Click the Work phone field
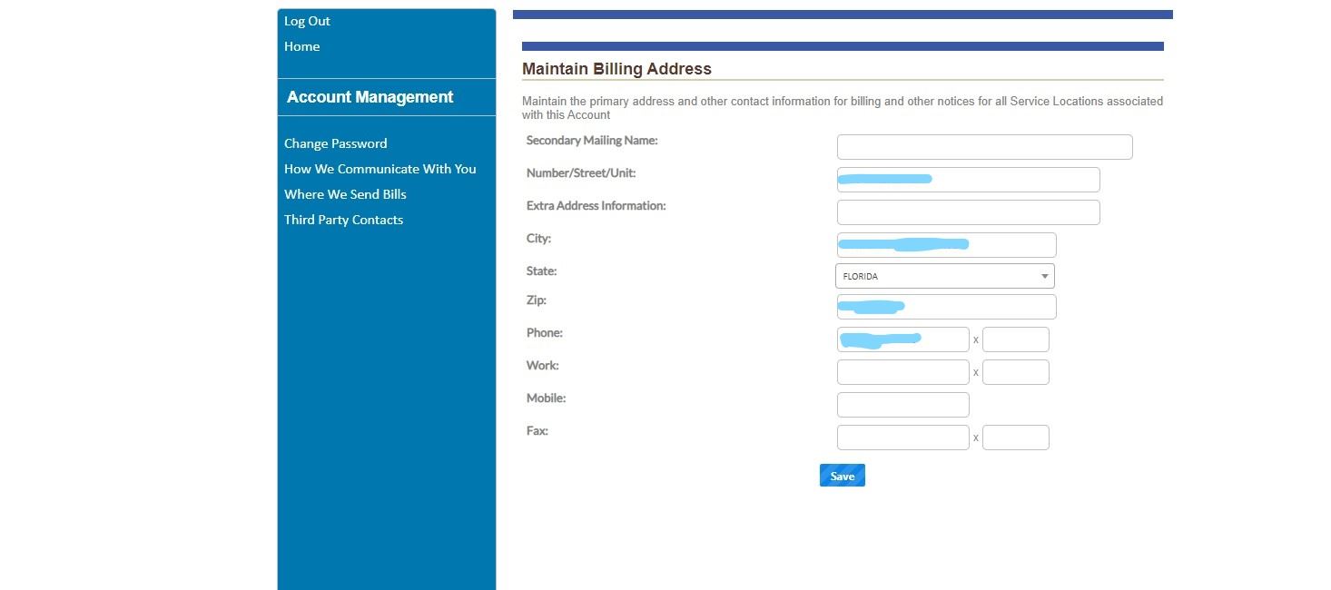Viewport: 1331px width, 590px height. tap(902, 371)
